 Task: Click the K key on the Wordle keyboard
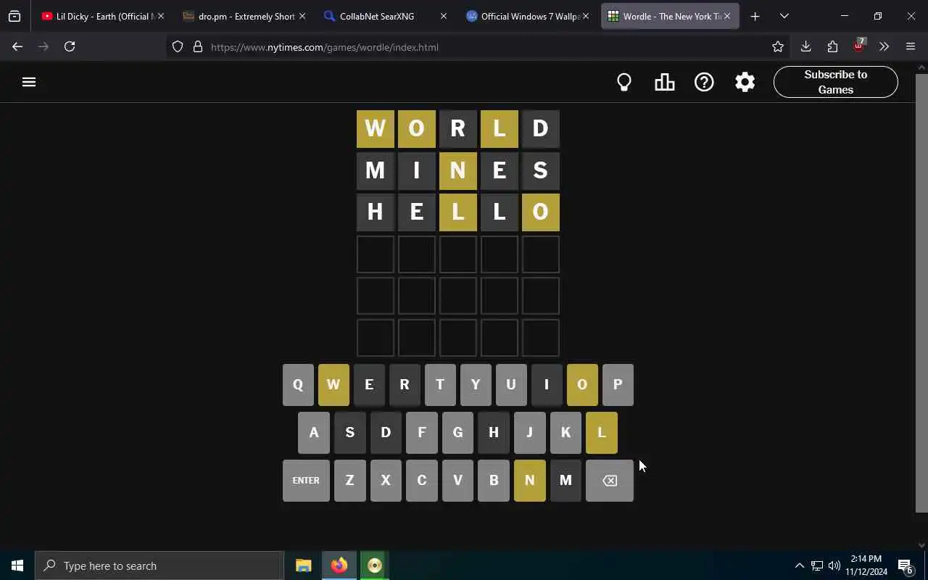565,432
